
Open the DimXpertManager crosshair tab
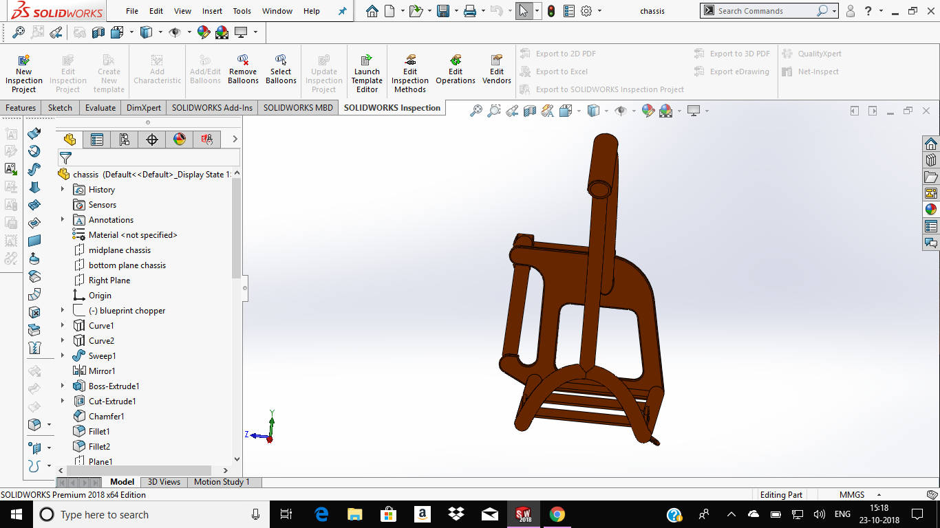152,140
